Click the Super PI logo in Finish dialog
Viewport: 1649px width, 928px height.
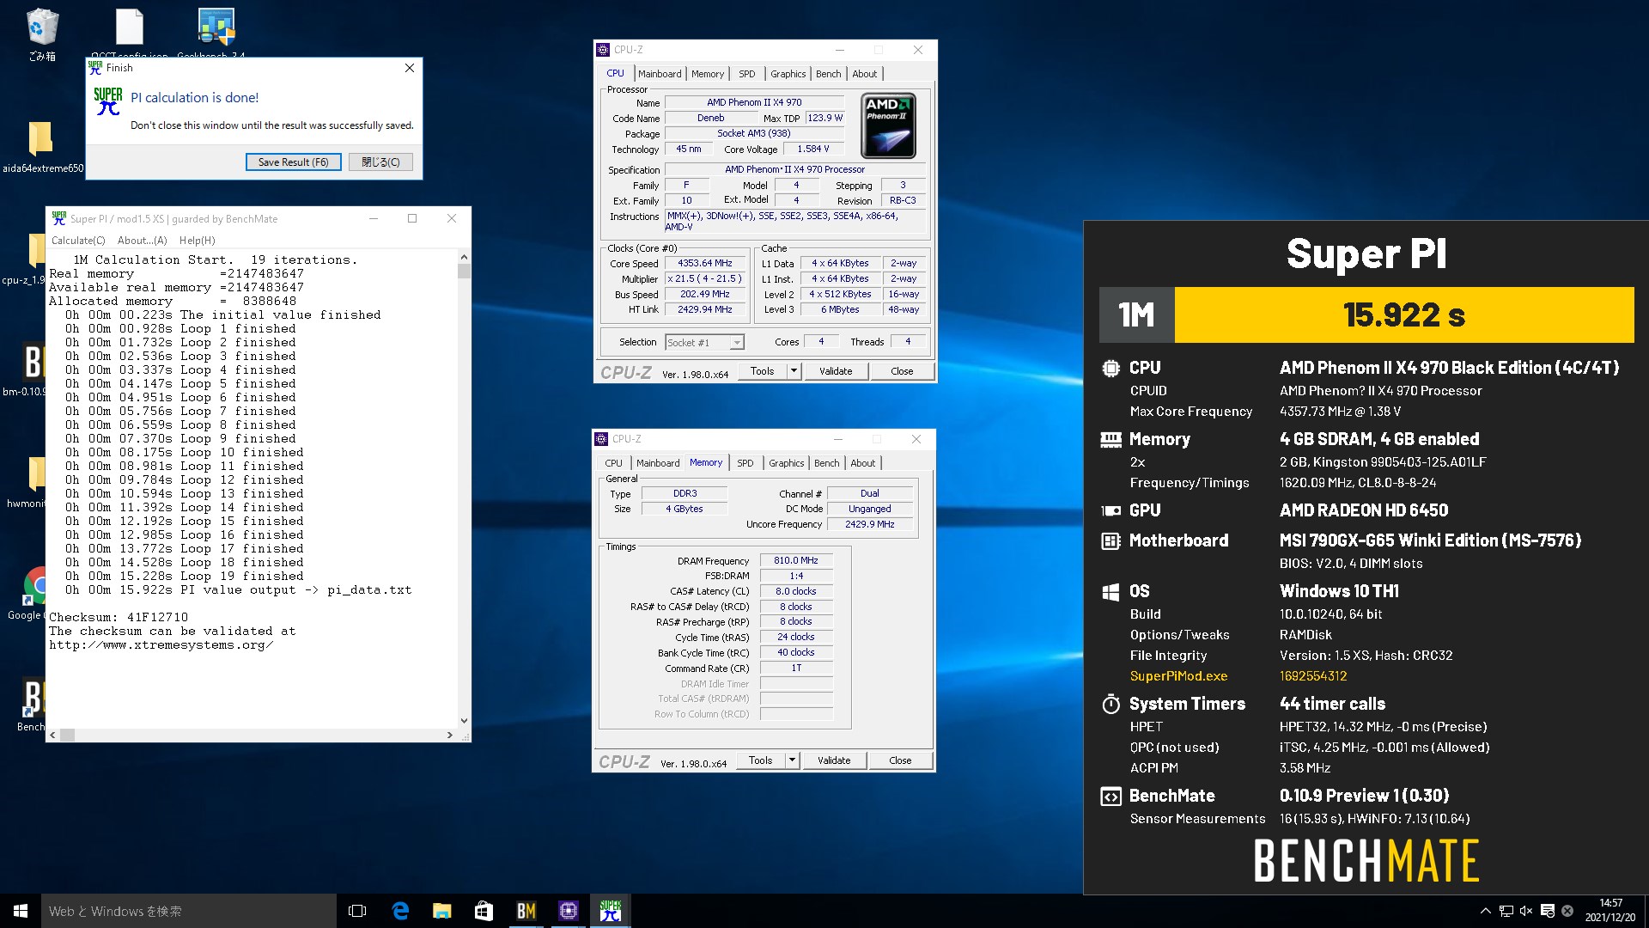click(x=108, y=101)
